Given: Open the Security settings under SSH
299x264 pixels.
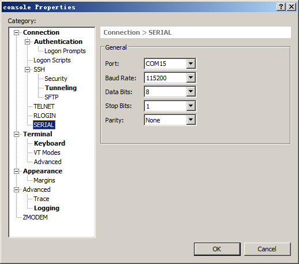Looking at the screenshot, I should point(56,79).
